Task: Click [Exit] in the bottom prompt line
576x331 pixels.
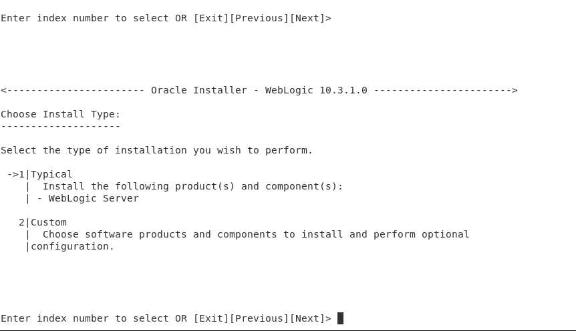Action: tap(211, 318)
